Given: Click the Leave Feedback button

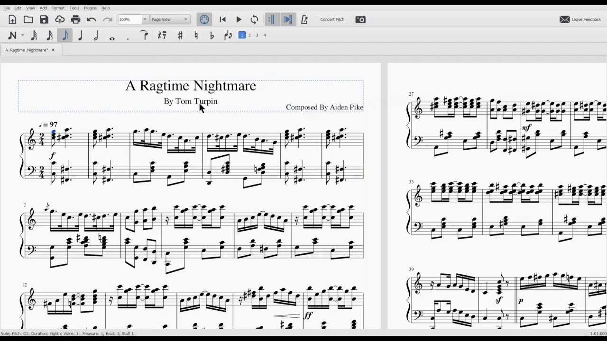Looking at the screenshot, I should [580, 19].
